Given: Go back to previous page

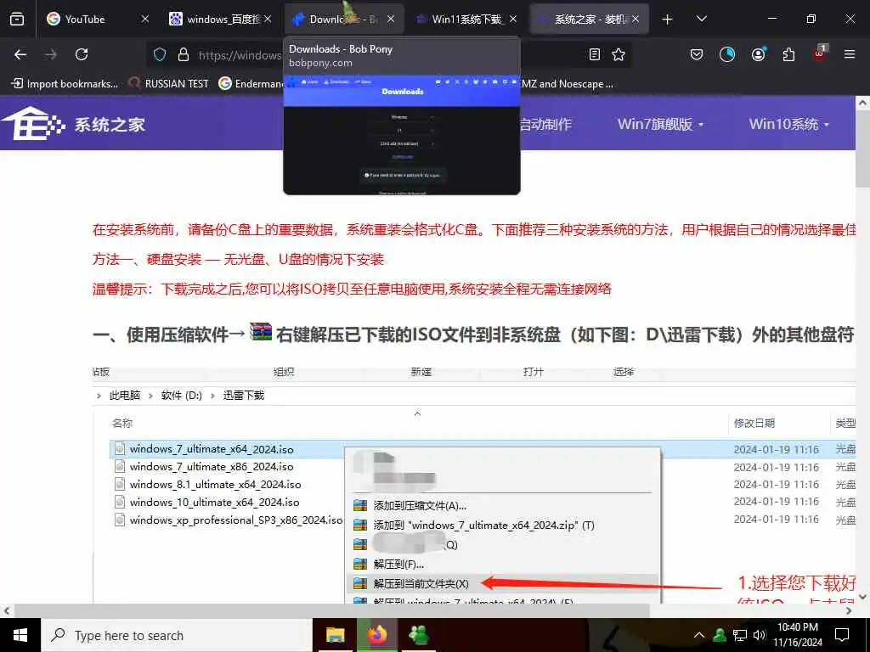Looking at the screenshot, I should click(x=20, y=54).
